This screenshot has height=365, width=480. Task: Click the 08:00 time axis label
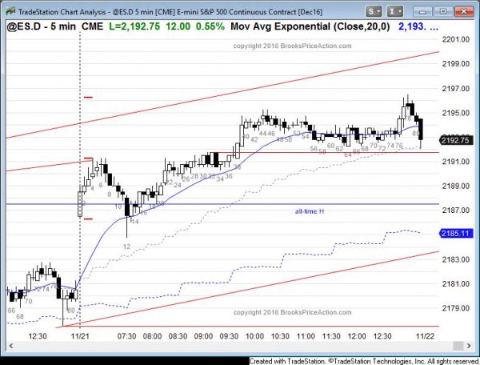point(152,336)
